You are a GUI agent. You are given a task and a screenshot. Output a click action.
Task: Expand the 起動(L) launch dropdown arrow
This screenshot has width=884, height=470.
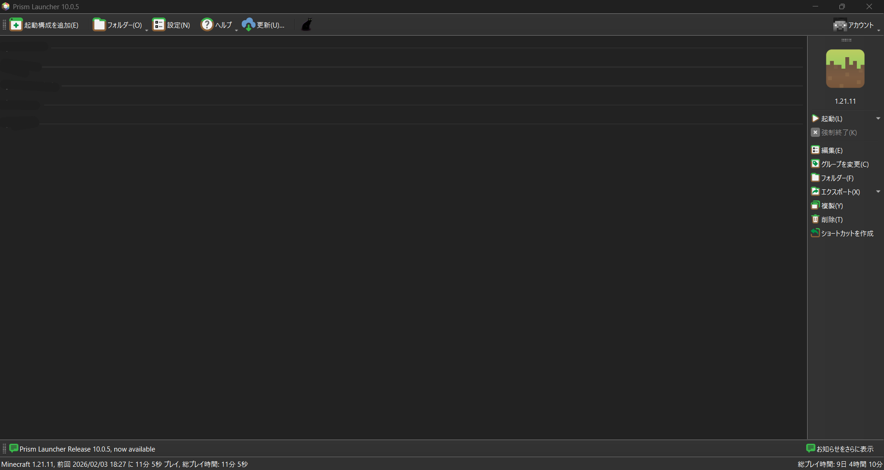click(878, 118)
